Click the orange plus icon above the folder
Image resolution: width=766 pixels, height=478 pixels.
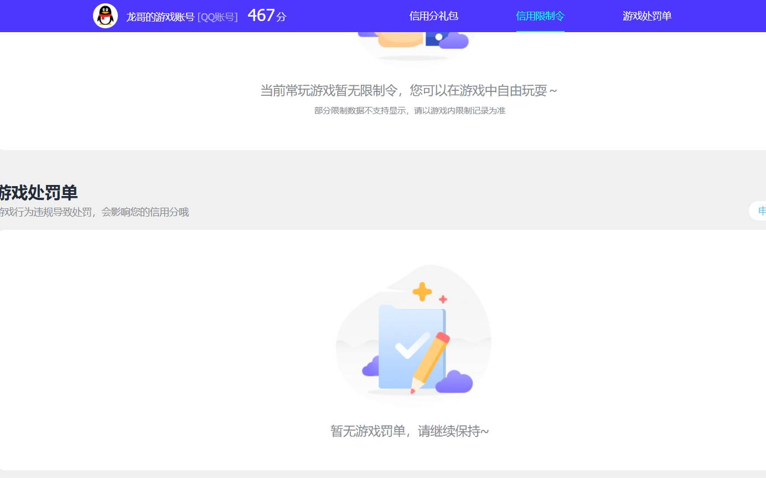(x=421, y=290)
